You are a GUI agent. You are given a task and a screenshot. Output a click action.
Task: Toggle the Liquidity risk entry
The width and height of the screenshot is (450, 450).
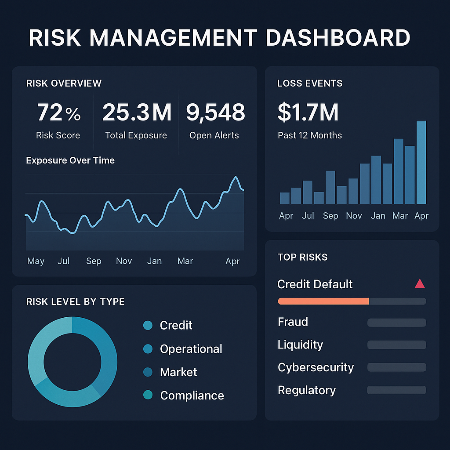300,345
